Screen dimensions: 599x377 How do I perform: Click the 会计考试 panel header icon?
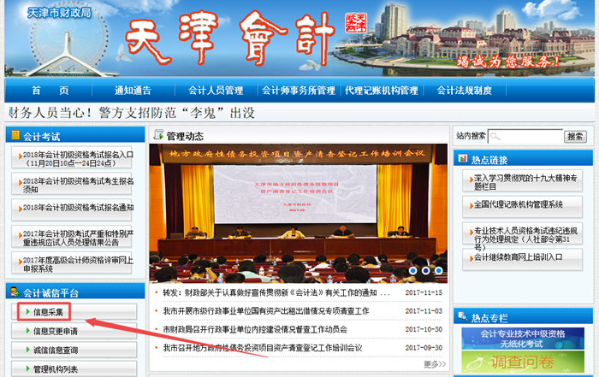pos(14,136)
